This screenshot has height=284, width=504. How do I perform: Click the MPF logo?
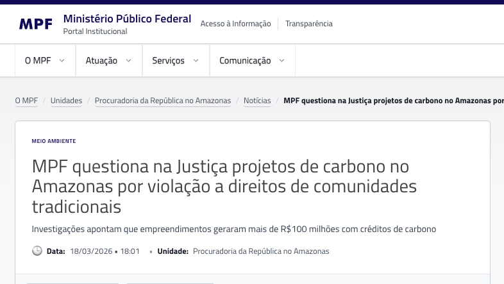coord(36,24)
